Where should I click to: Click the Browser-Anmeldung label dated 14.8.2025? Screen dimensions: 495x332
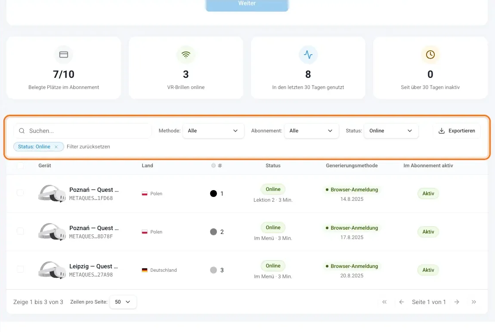(x=352, y=190)
